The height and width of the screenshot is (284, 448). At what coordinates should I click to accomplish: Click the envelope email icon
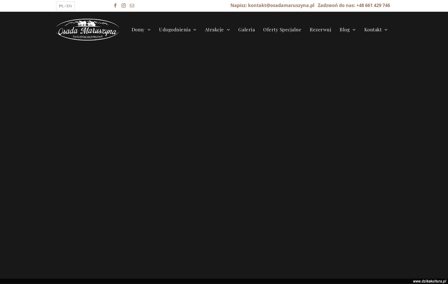132,5
